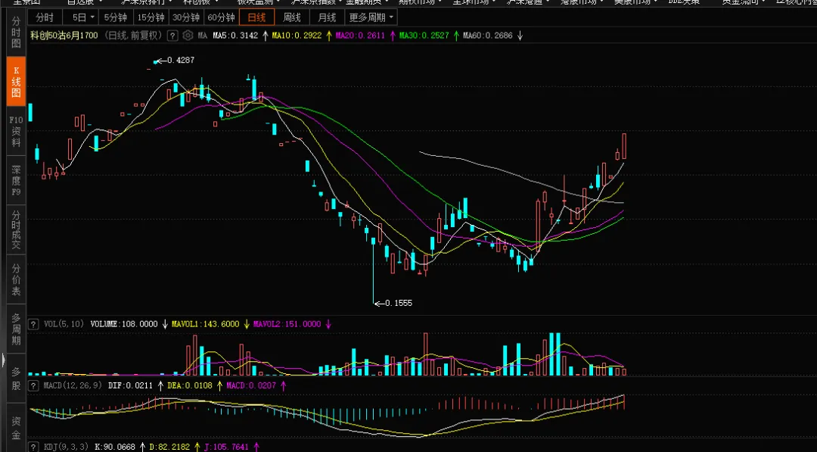Click the MAVOL2:151.0000 value
Screen dimensions: 817x452
(x=287, y=324)
